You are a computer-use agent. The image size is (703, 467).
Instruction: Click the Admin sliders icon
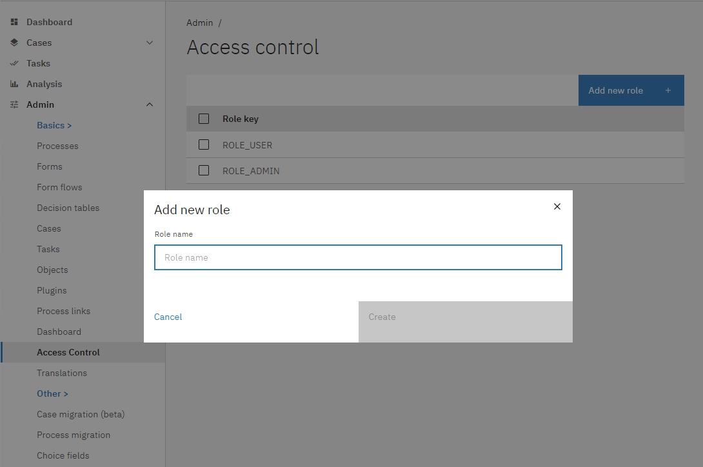coord(14,104)
